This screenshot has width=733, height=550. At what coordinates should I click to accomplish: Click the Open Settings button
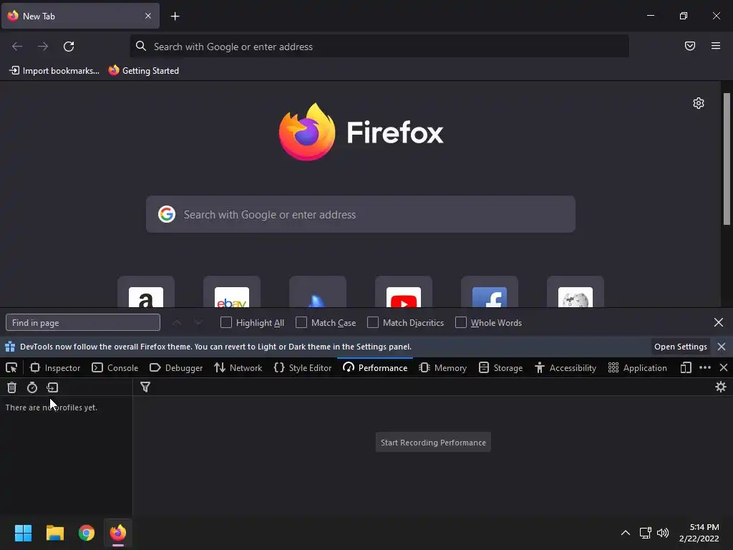(x=680, y=347)
